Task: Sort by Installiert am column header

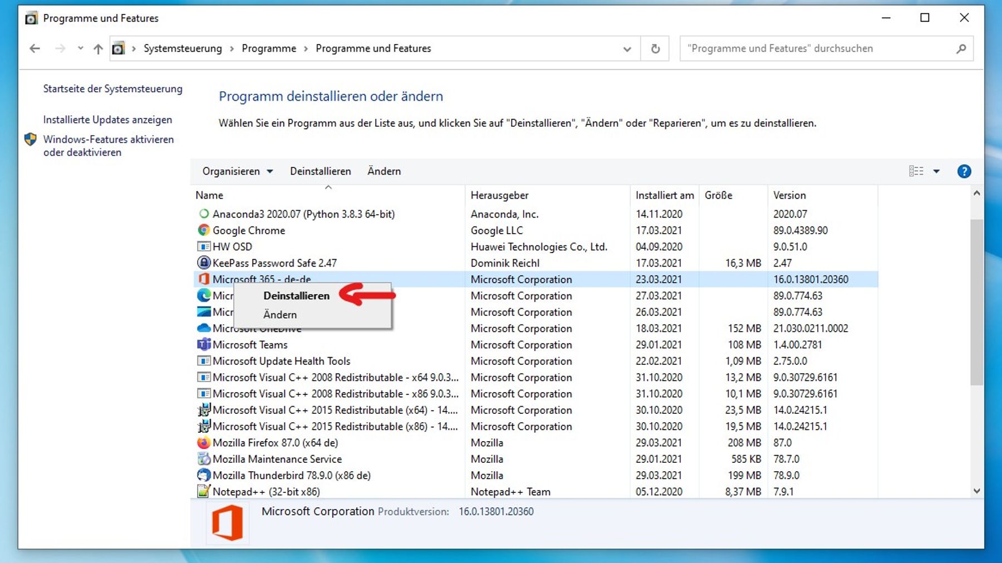Action: (665, 195)
